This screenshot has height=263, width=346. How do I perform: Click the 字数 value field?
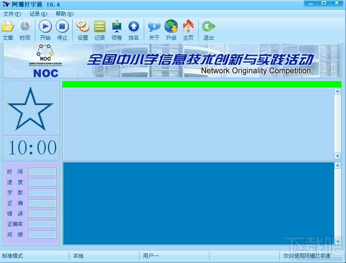tap(42, 193)
